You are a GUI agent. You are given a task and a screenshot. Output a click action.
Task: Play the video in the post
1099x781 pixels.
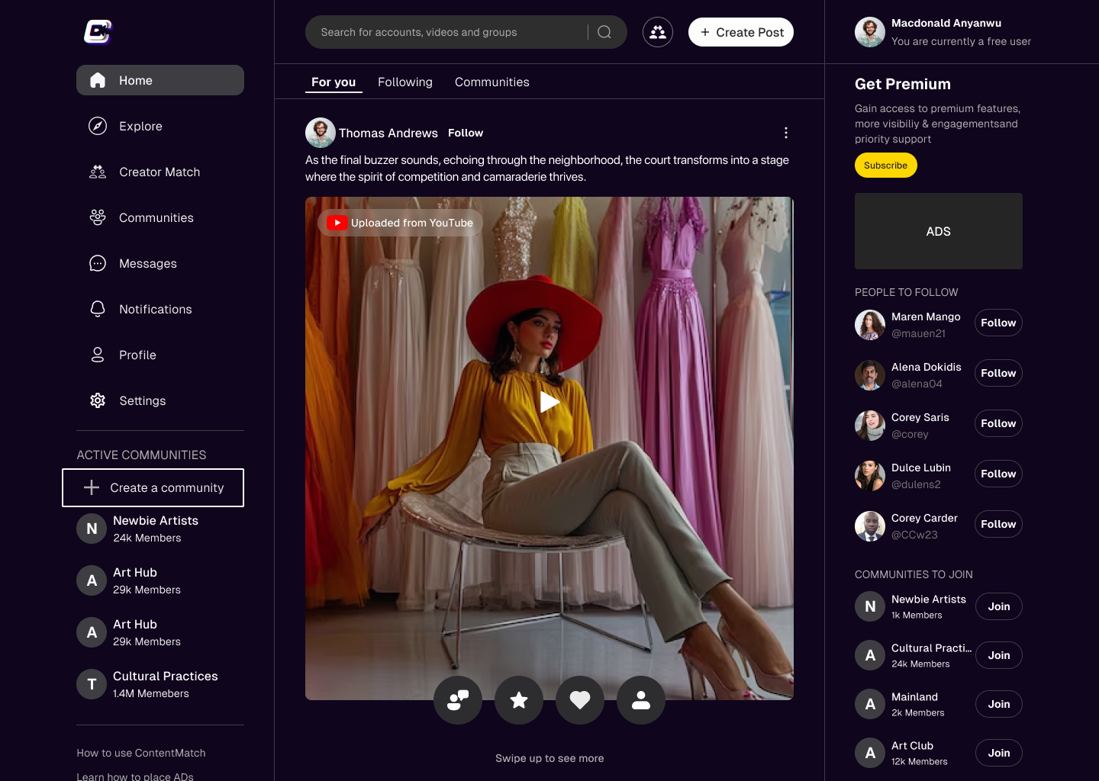[x=549, y=402]
